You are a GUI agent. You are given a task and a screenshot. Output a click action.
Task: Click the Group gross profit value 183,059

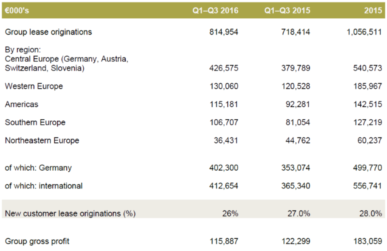pyautogui.click(x=367, y=241)
